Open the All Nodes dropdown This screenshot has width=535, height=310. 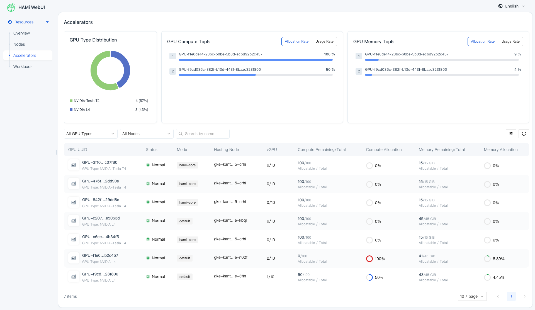[146, 134]
